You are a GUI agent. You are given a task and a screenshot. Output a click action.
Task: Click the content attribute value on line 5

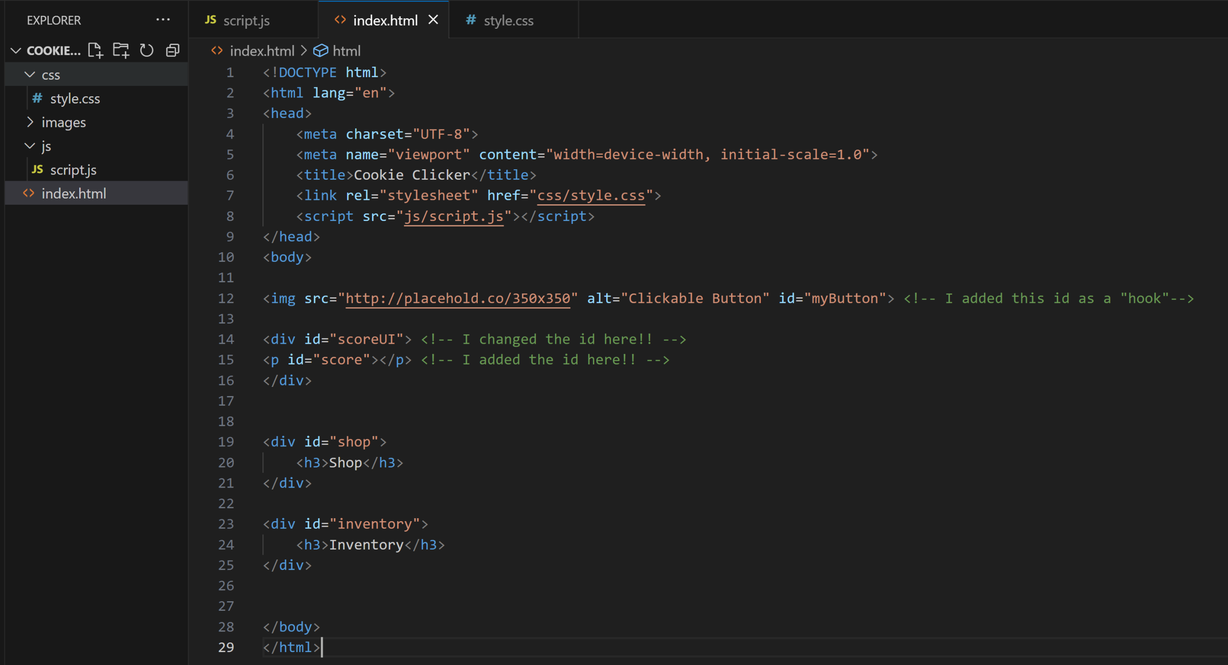[708, 154]
